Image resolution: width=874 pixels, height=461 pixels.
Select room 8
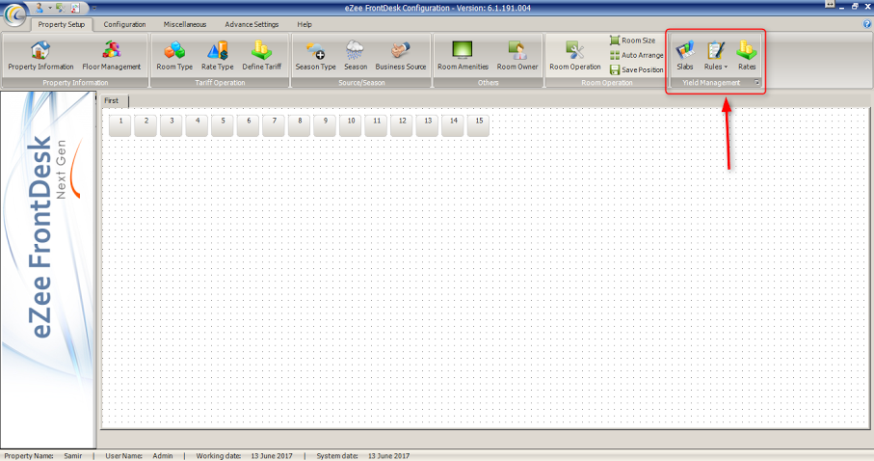(300, 125)
